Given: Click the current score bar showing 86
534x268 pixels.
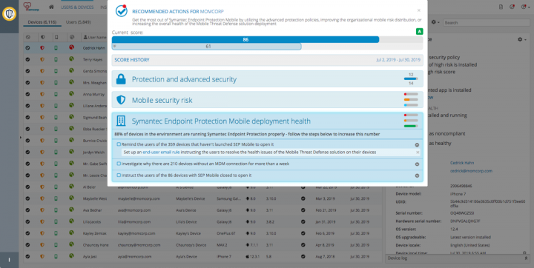Looking at the screenshot, I should (245, 39).
